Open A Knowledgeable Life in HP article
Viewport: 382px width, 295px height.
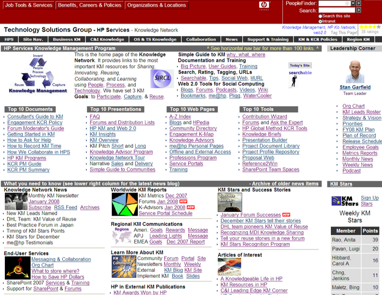[x=252, y=278]
